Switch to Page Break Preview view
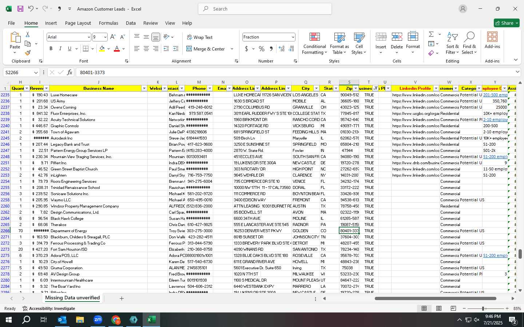 tap(453, 308)
